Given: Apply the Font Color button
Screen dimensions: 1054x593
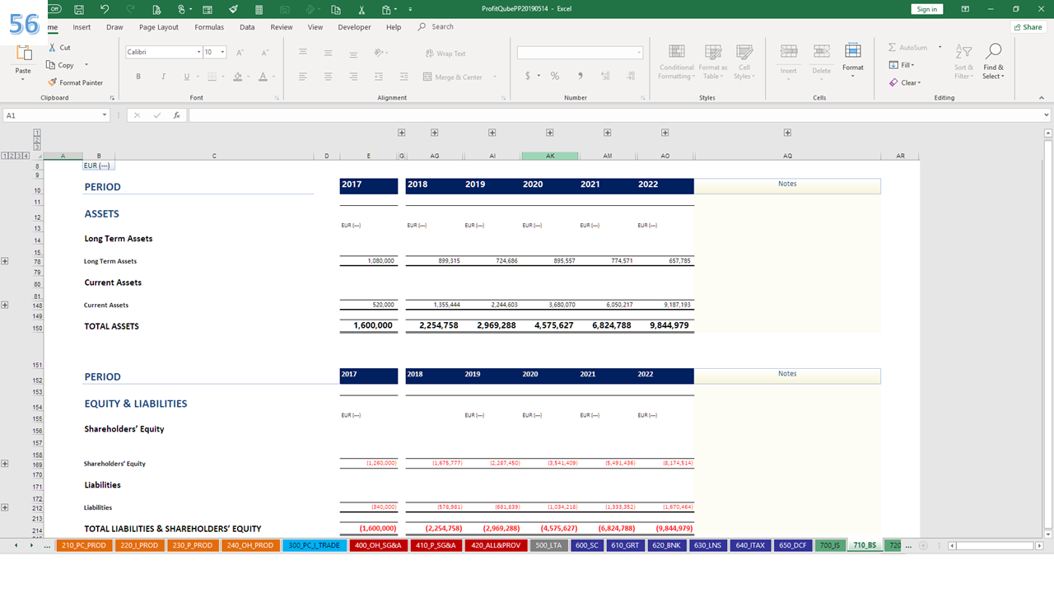Looking at the screenshot, I should tap(263, 77).
